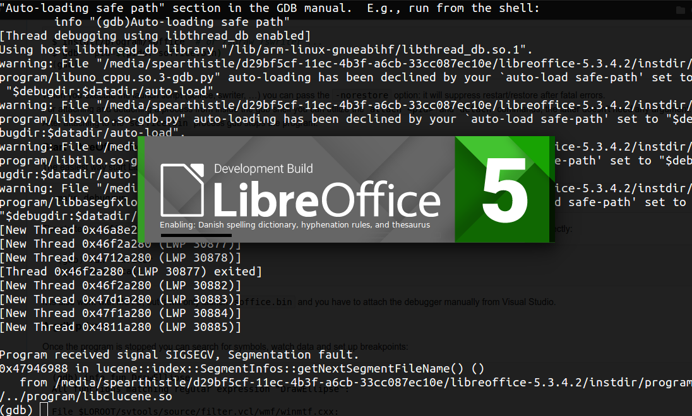Click the 'Development Build' label on the splash screen

click(x=263, y=169)
